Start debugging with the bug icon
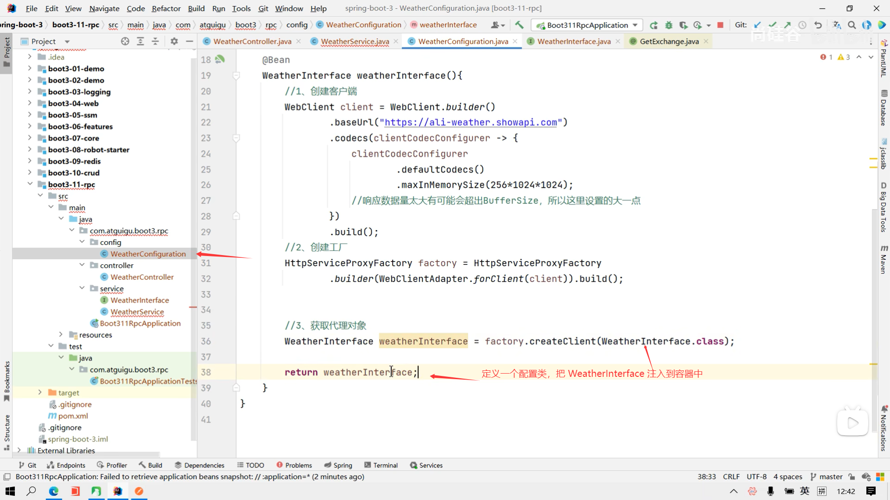Viewport: 890px width, 500px height. click(x=668, y=25)
